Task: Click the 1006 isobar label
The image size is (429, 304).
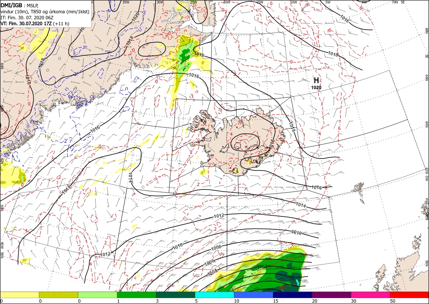Action: 209,262
